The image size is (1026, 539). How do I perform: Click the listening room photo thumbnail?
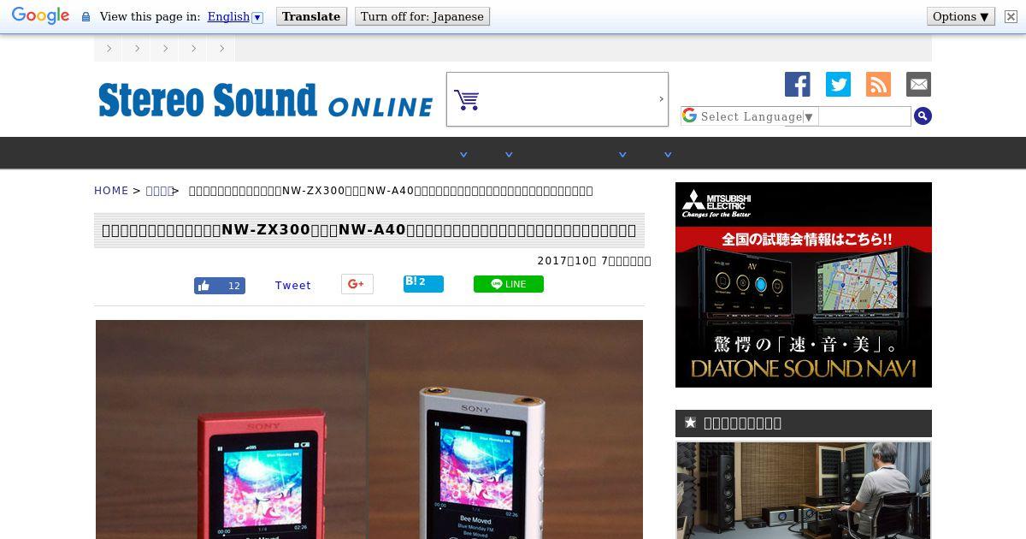(x=804, y=490)
